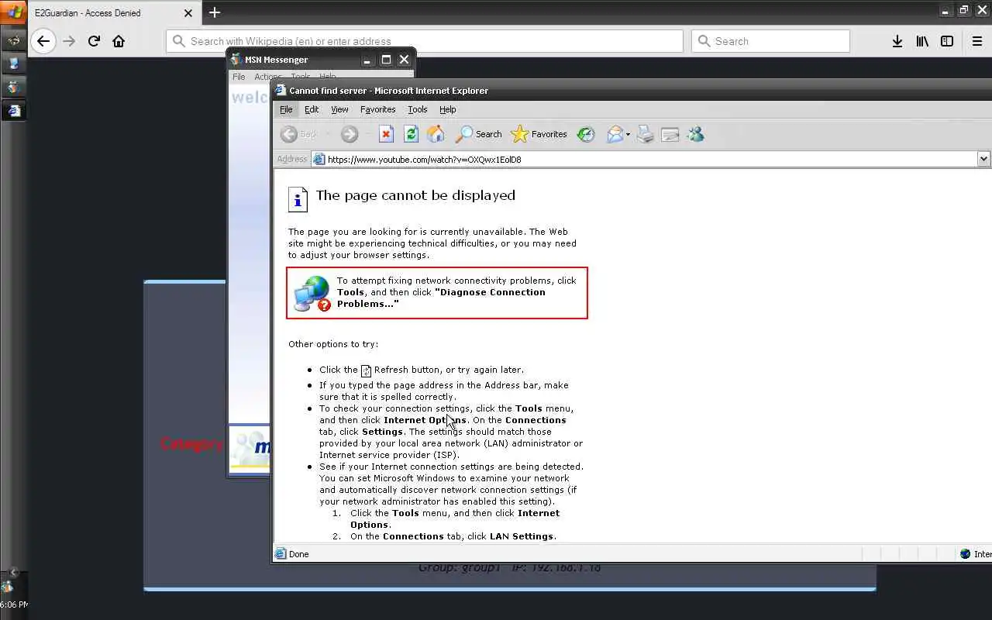Viewport: 992px width, 620px height.
Task: Click the MSN Messenger taskbar icon
Action: 13,87
